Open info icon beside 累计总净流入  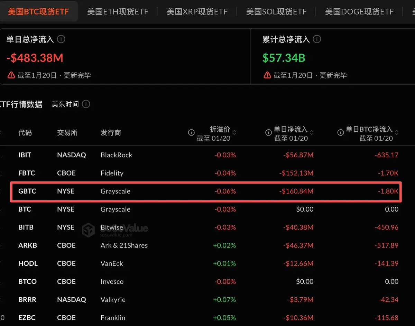(317, 39)
